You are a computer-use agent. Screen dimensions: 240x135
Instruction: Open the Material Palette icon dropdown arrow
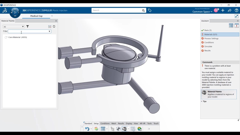128,129
